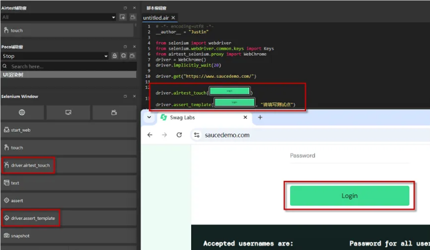Click the magnifier icon in Poco search

point(4,66)
